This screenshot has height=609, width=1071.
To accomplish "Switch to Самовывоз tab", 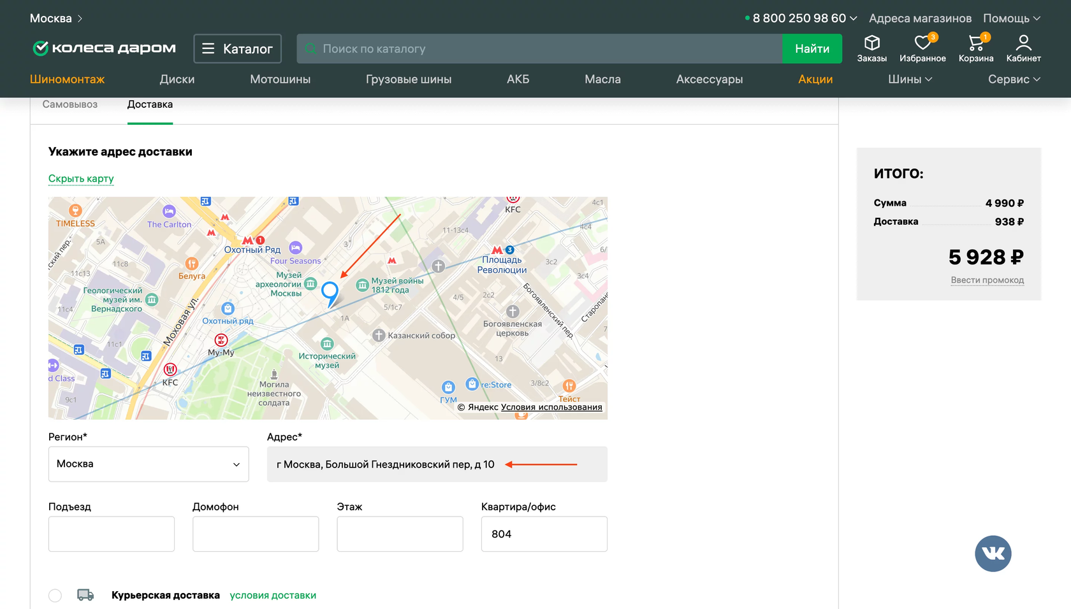I will (70, 104).
